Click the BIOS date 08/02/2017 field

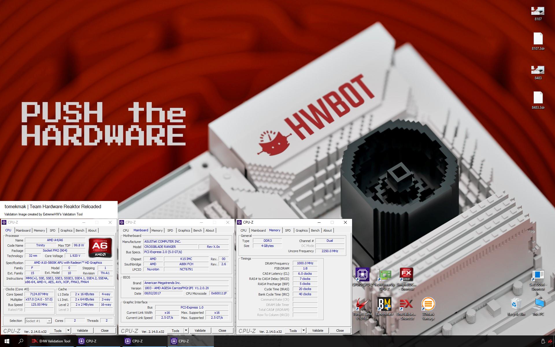[x=163, y=293]
